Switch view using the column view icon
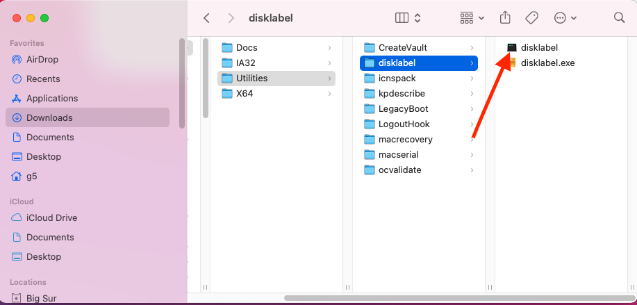Screen dimensions: 637x305 click(402, 18)
